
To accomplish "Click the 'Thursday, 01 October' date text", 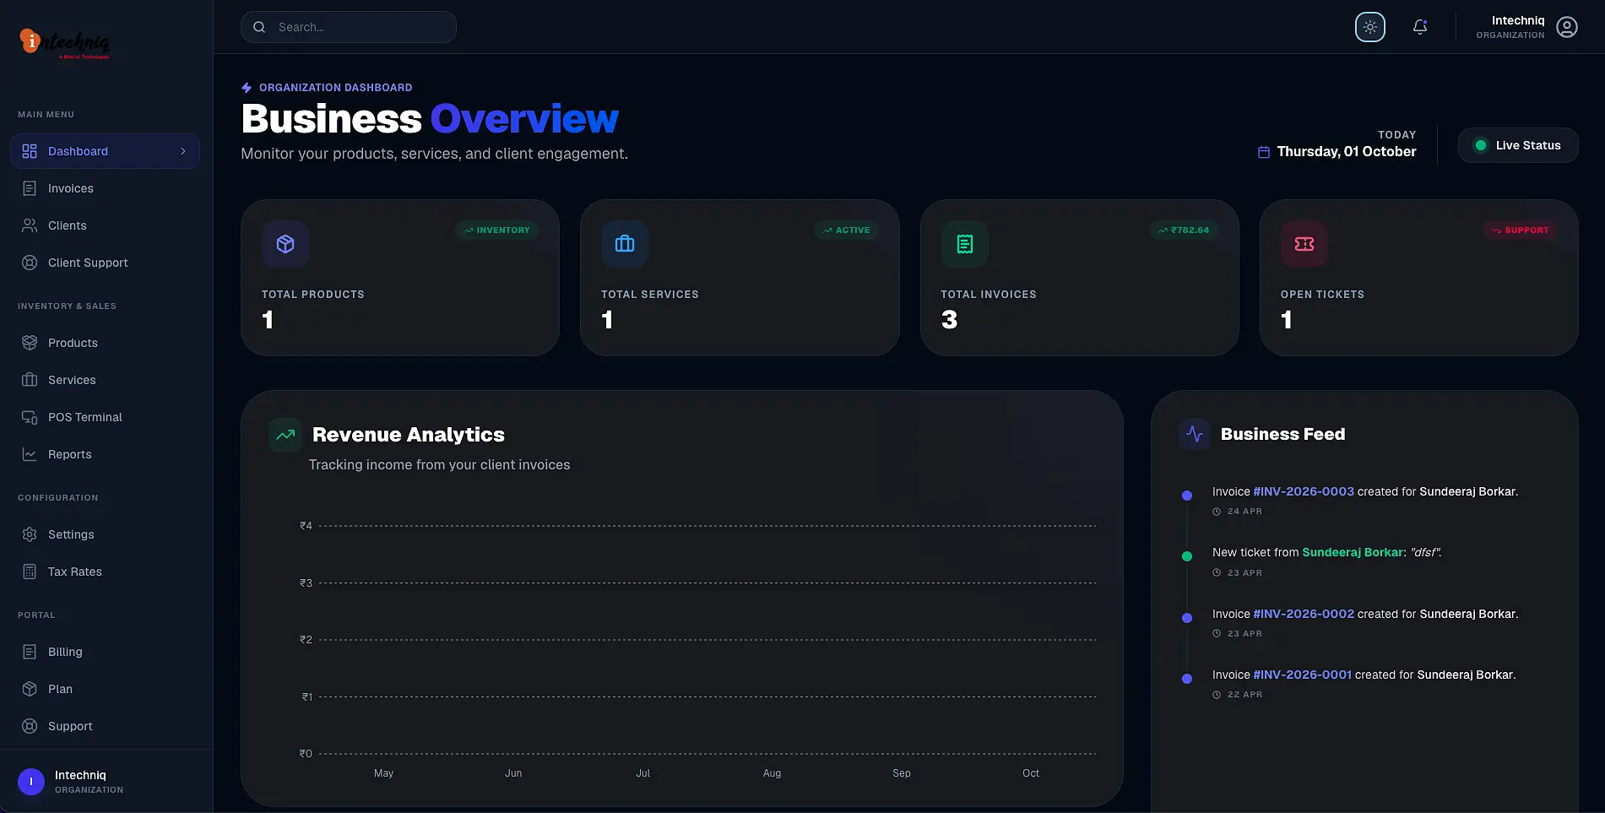I will [1347, 152].
